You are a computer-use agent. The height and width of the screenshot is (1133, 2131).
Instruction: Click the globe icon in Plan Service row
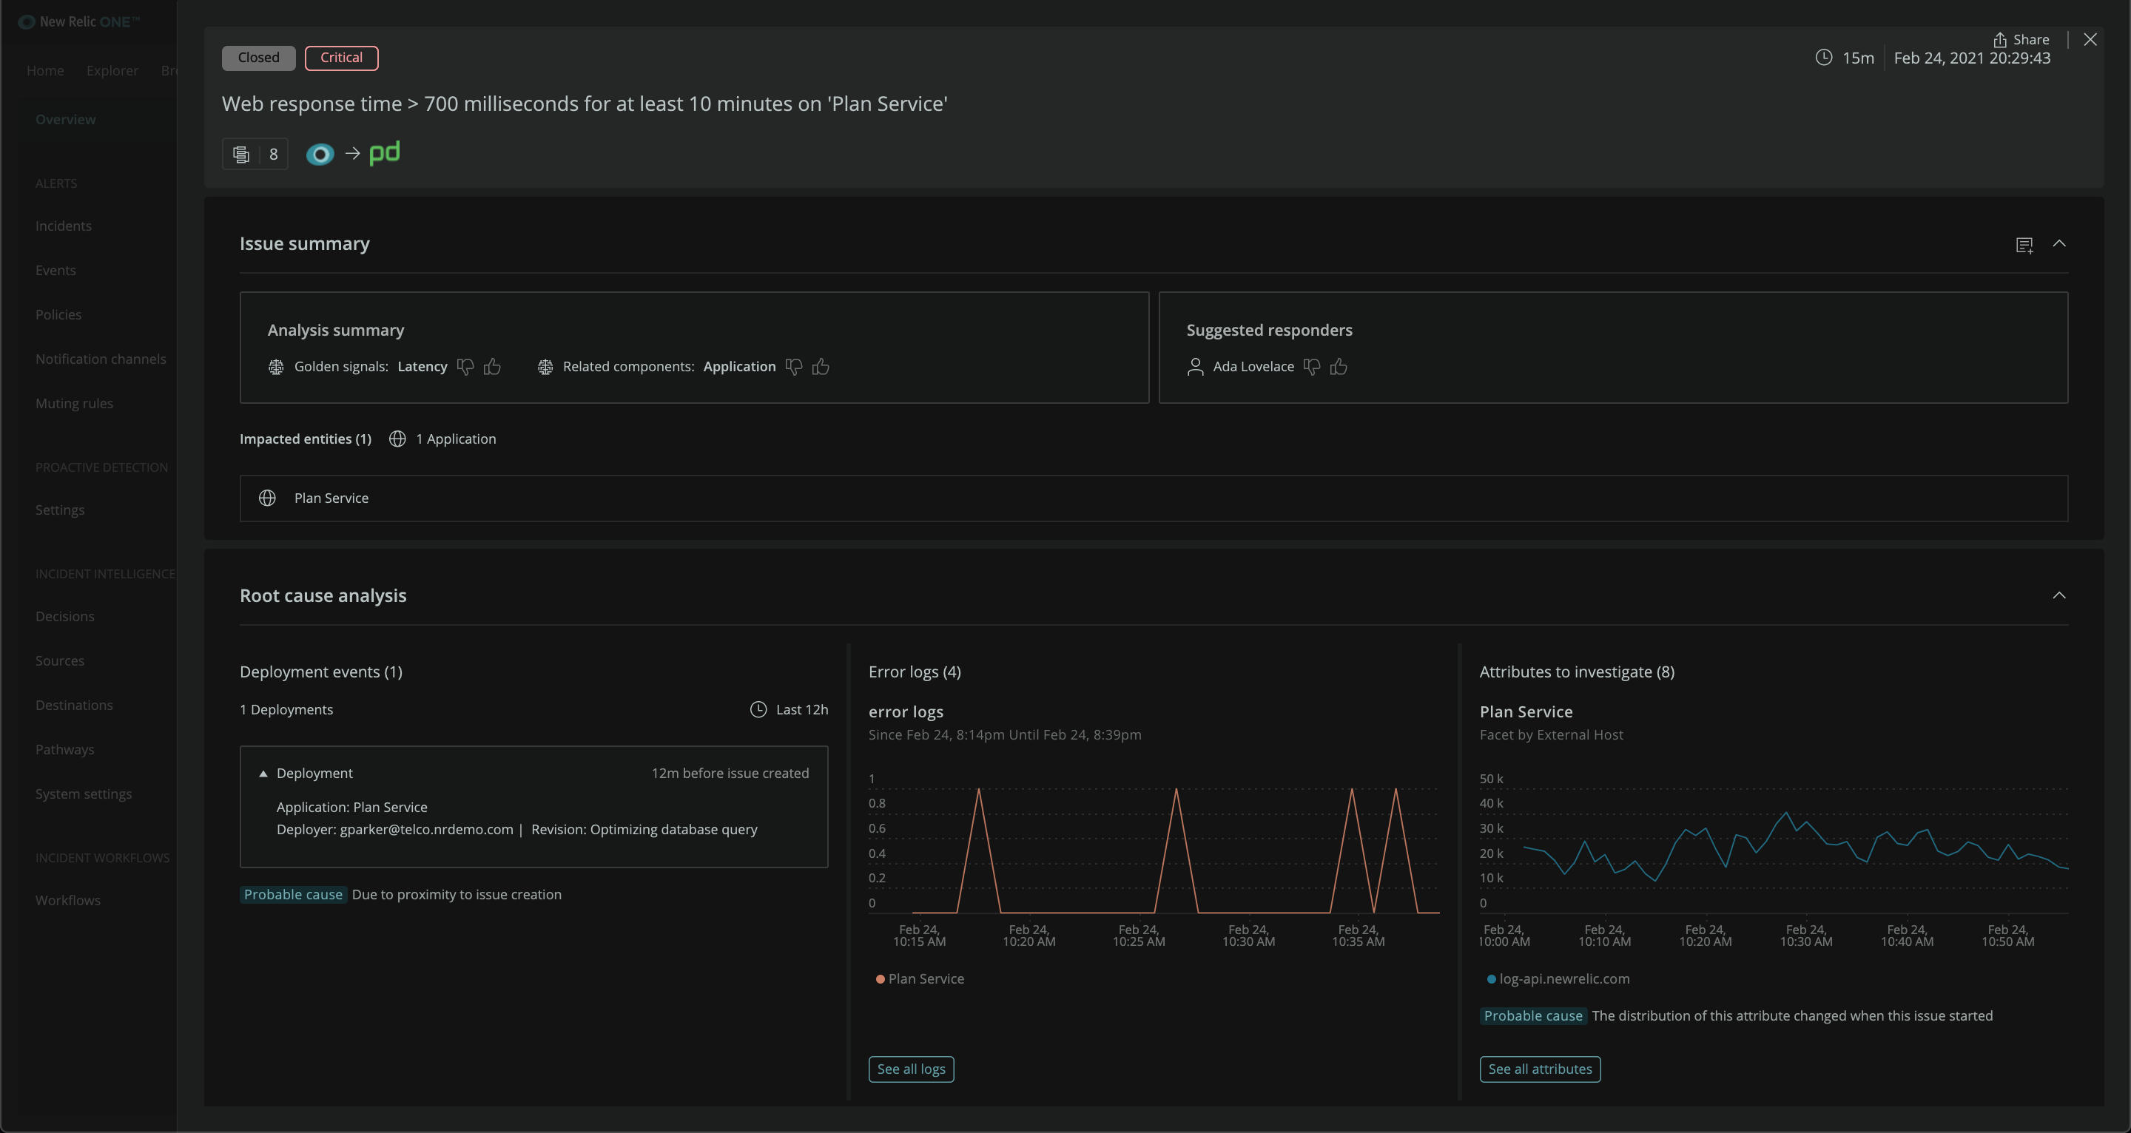(267, 498)
